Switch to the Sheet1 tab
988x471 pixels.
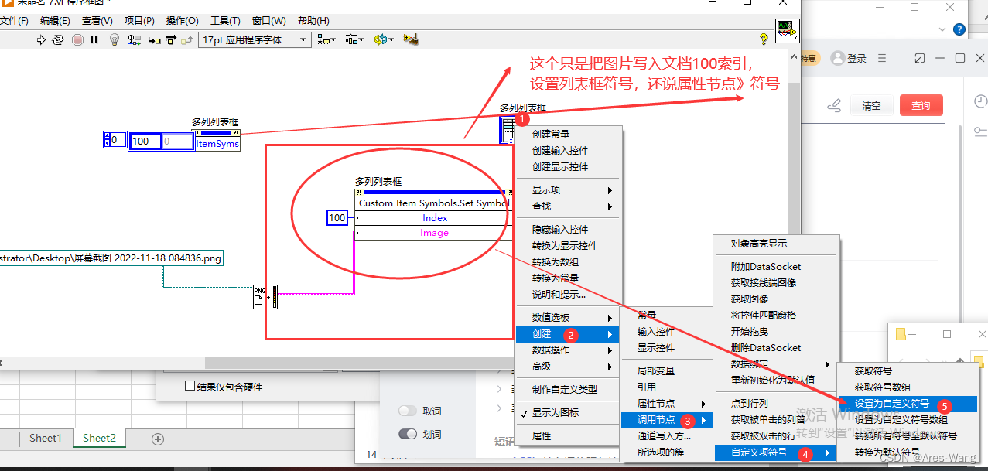click(45, 438)
